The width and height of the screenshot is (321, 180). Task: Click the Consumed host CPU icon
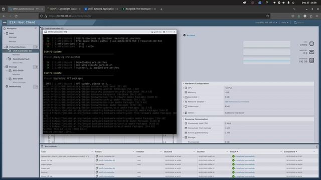(x=186, y=123)
